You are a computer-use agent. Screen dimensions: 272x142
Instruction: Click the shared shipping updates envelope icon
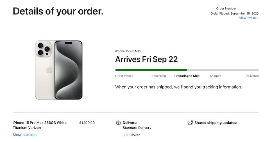tap(190, 123)
